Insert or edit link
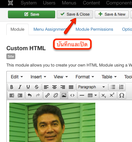Image resolution: width=132 pixels, height=142 pixels. 48,95
